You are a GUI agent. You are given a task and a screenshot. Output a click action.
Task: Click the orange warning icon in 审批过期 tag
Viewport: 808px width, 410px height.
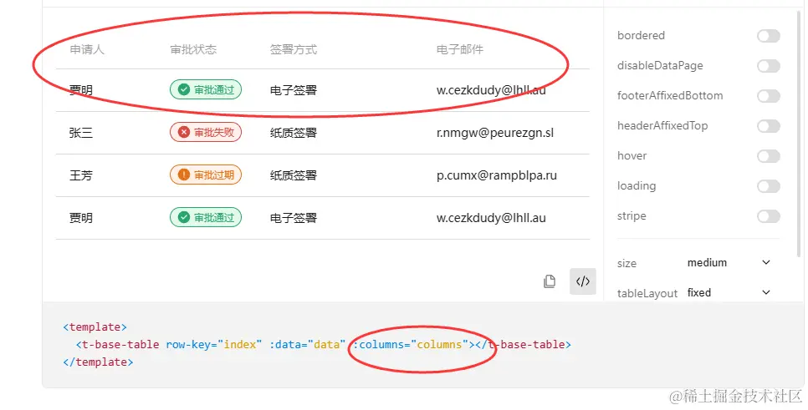click(x=184, y=175)
